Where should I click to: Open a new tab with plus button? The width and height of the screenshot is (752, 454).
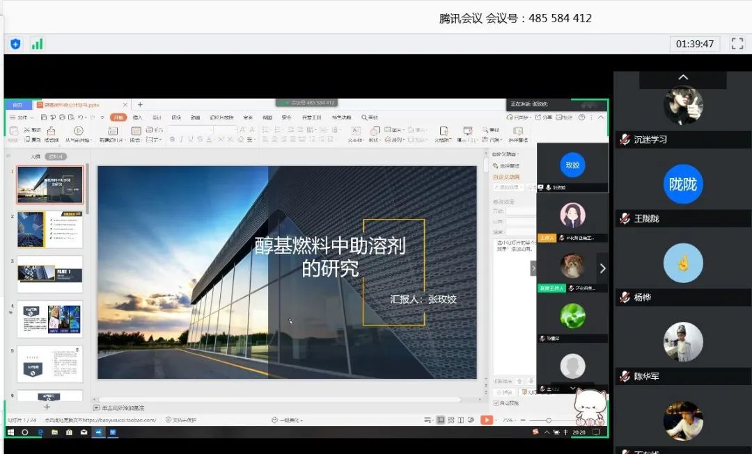[140, 104]
